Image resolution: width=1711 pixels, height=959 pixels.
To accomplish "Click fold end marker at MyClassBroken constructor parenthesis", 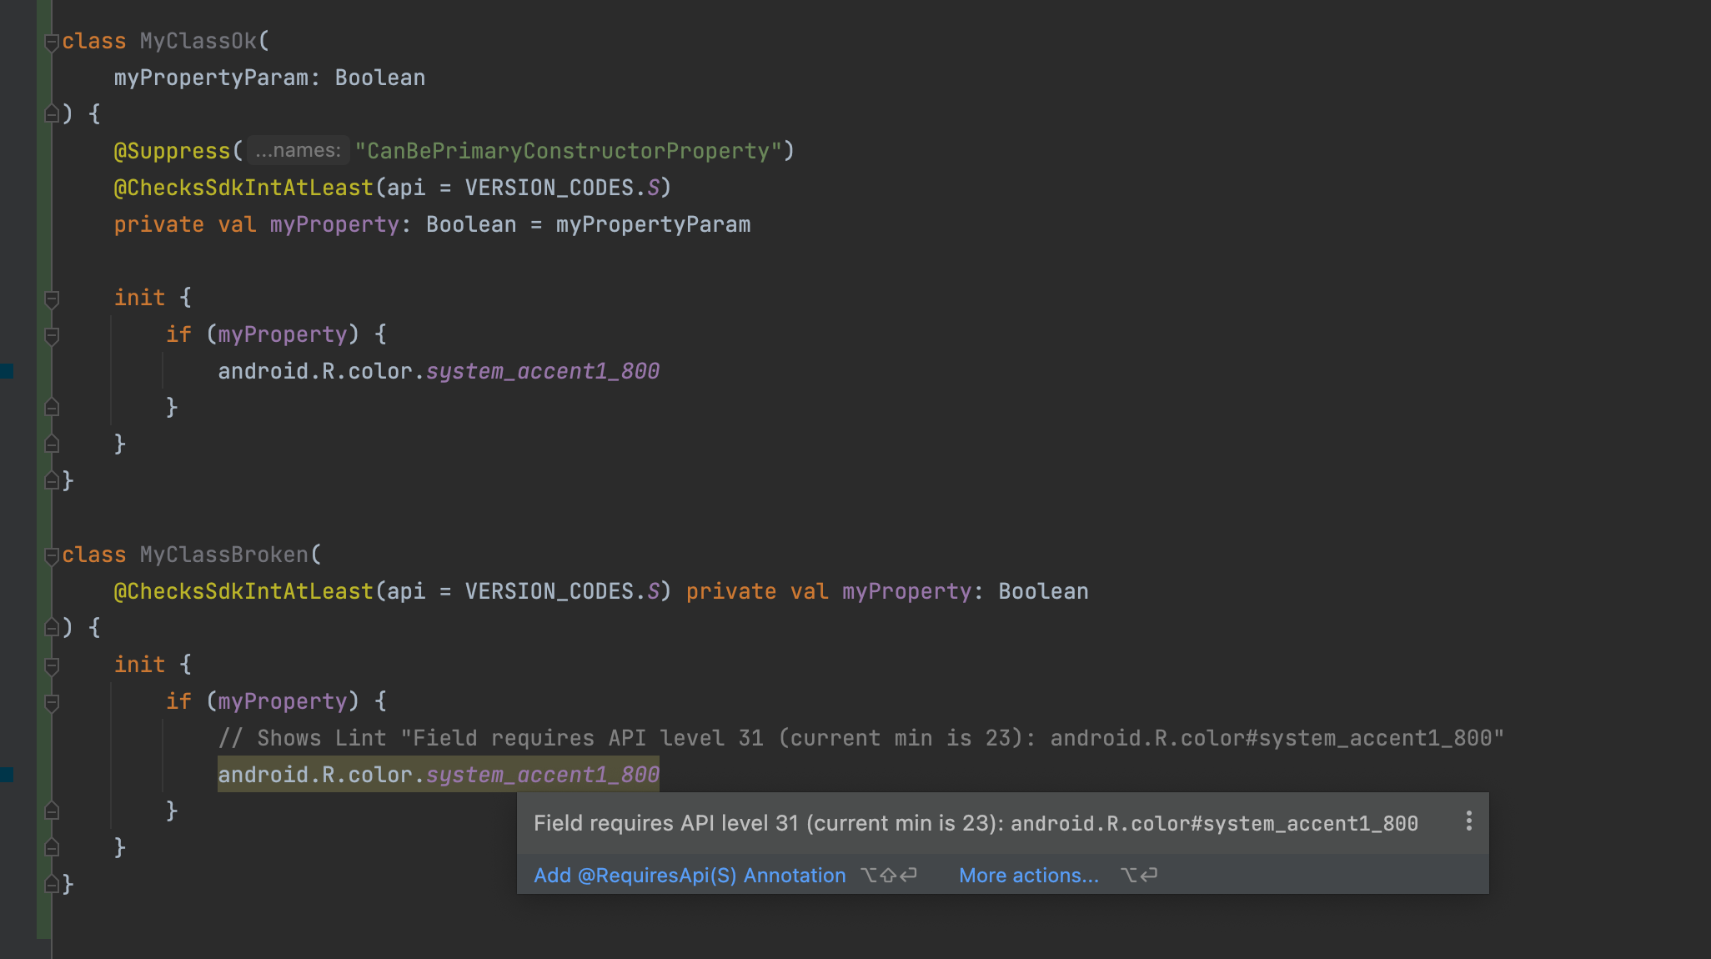I will [x=52, y=627].
